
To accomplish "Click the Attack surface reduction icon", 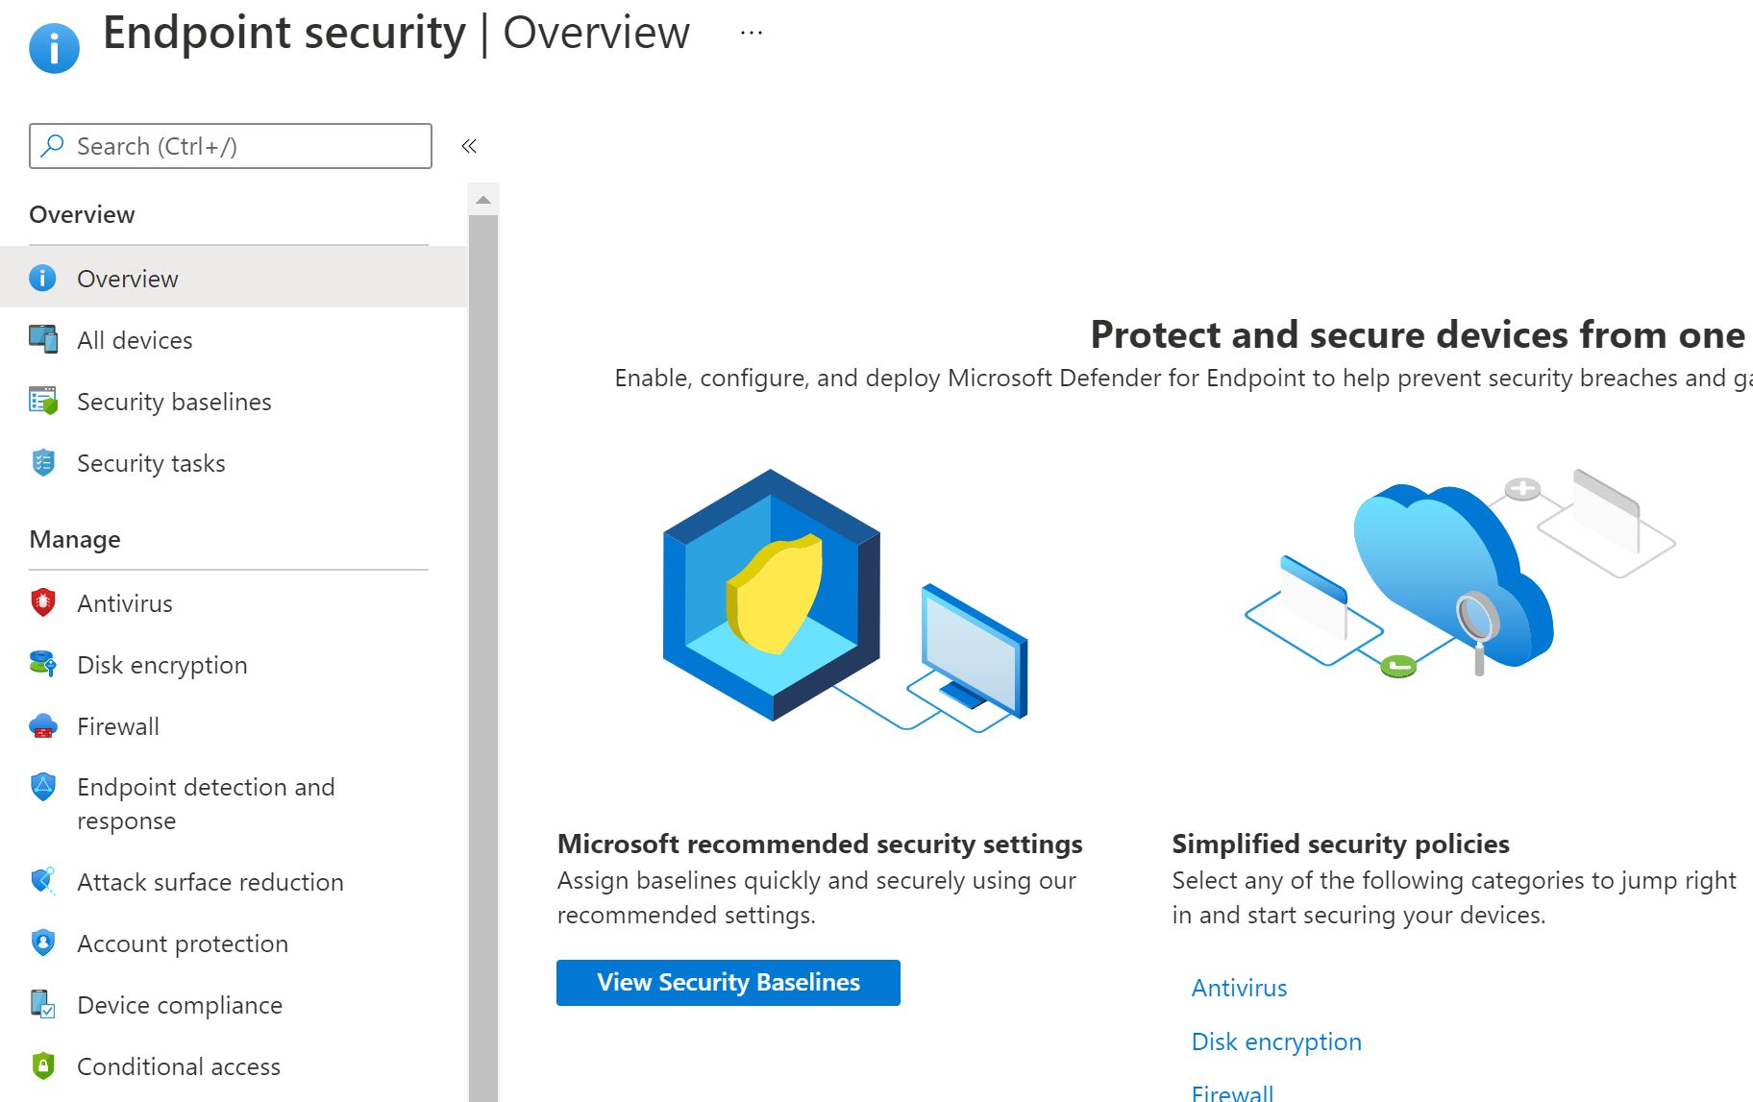I will pyautogui.click(x=43, y=881).
